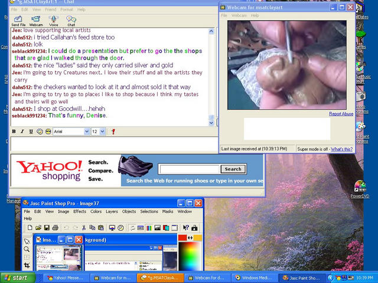
Task: Click the red foreground color swatch
Action: pyautogui.click(x=183, y=238)
